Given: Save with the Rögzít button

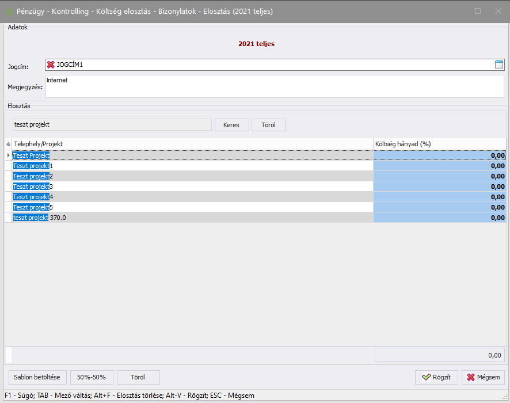Looking at the screenshot, I should [436, 378].
